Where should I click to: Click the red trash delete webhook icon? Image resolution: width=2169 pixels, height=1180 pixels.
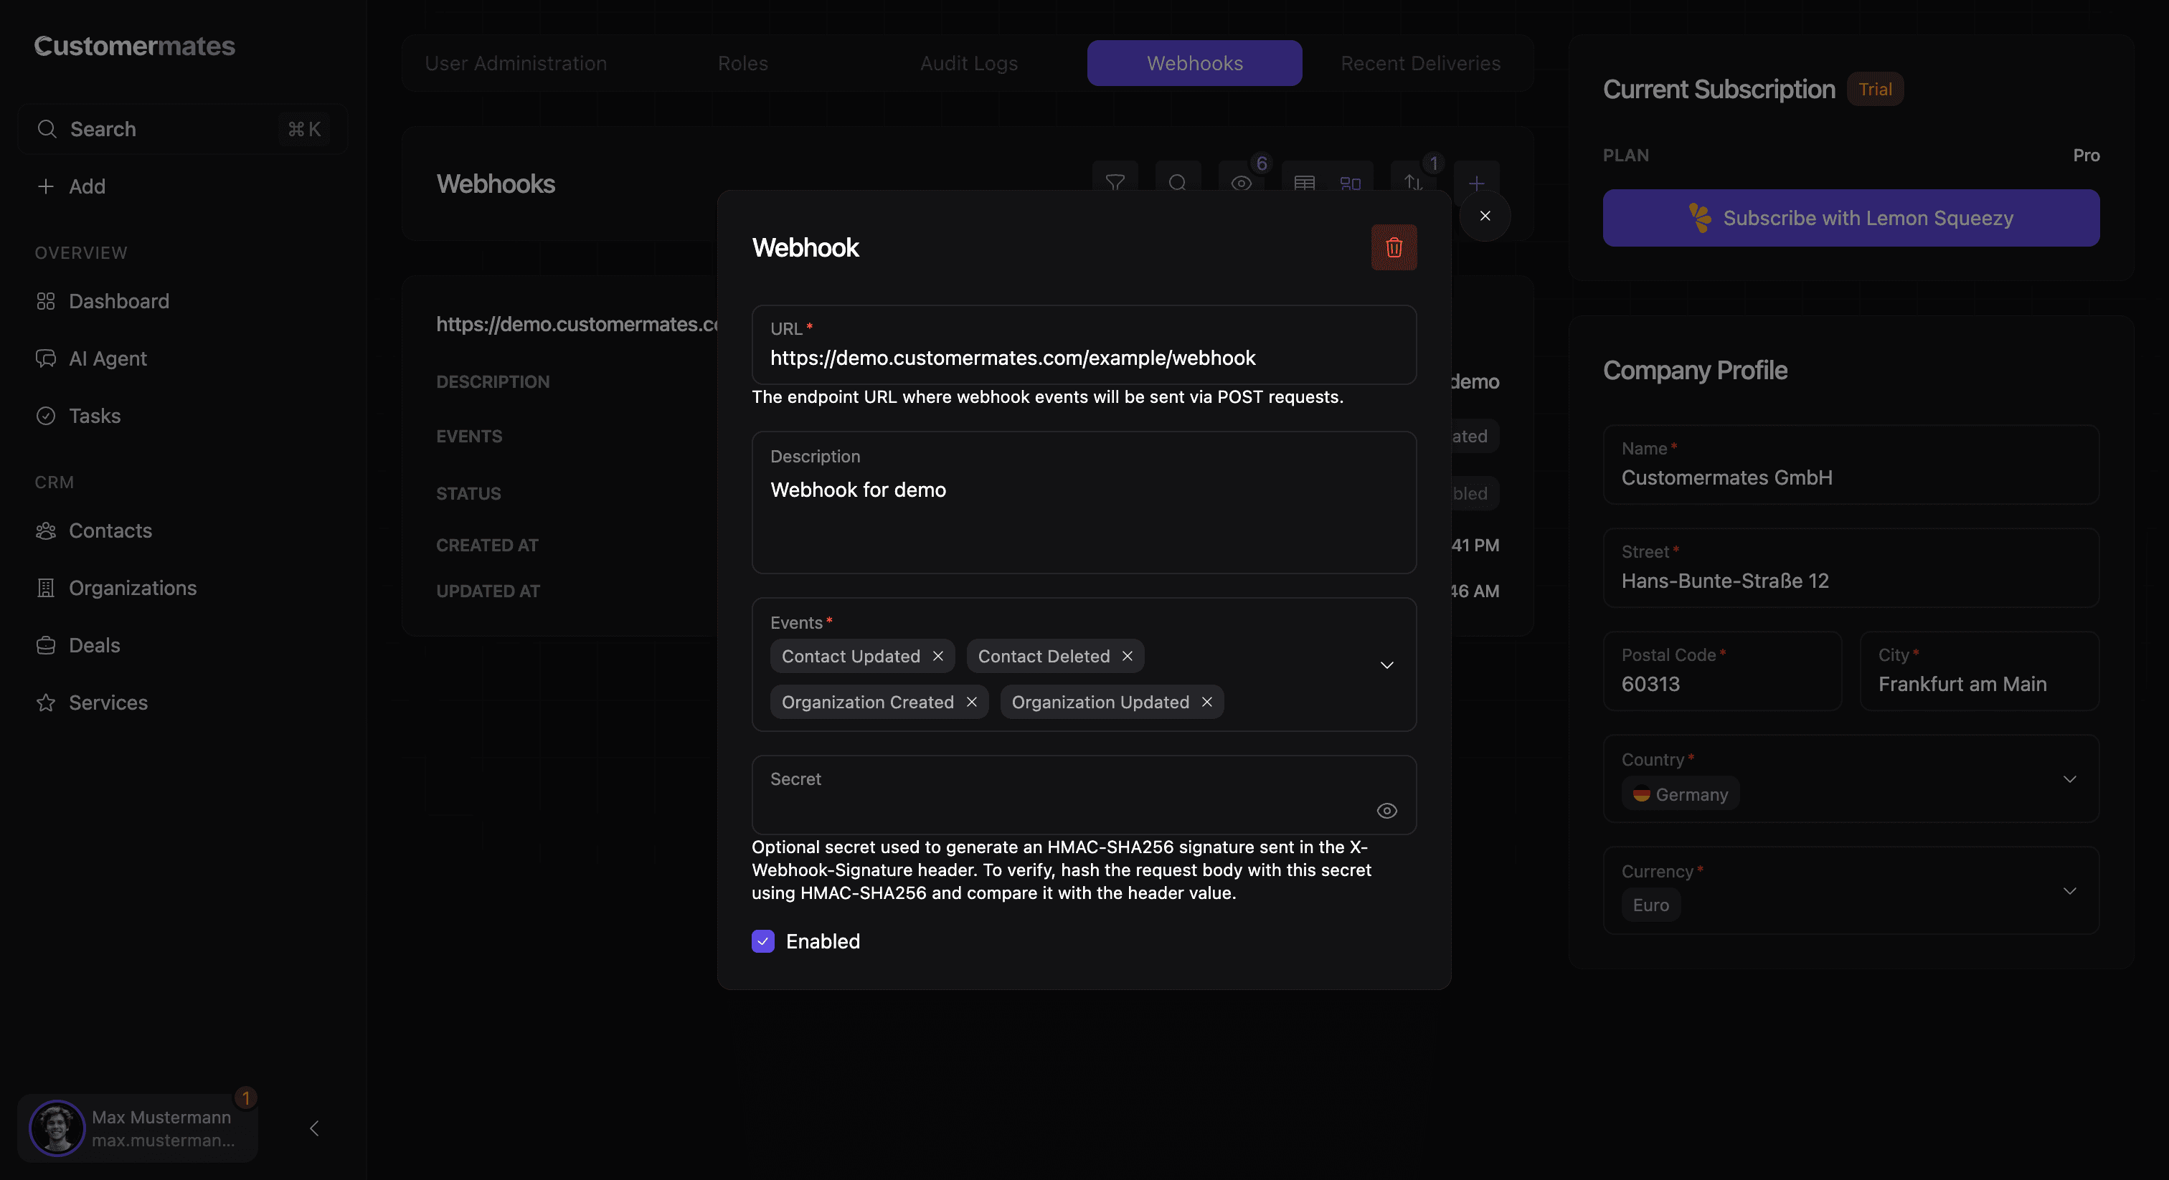point(1394,247)
